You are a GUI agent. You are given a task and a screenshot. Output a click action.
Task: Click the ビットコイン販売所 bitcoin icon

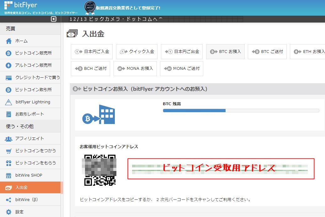click(x=8, y=53)
